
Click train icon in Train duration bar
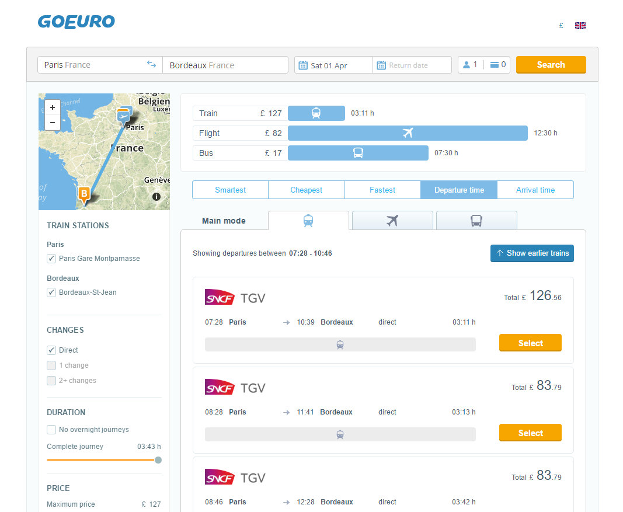coord(316,113)
